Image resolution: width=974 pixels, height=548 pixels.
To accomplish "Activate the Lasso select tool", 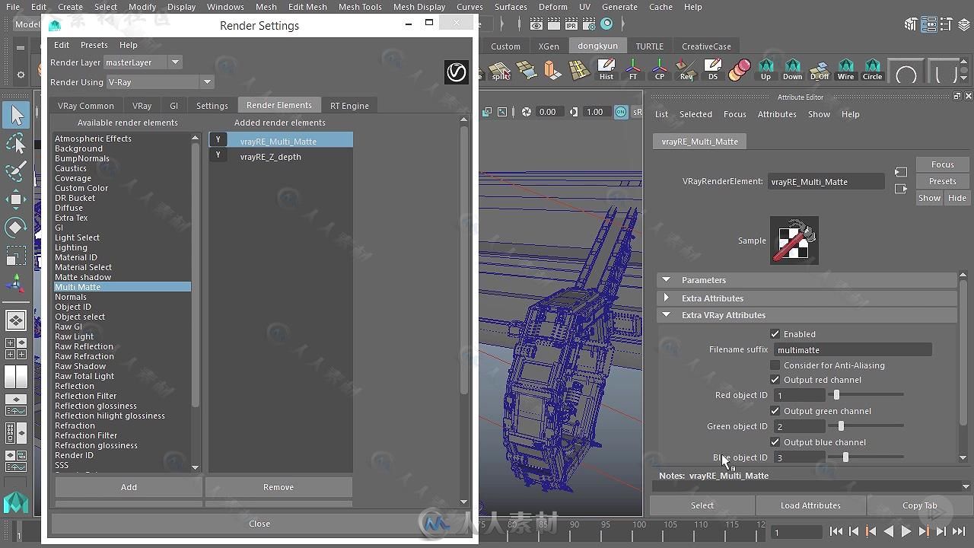I will pyautogui.click(x=16, y=144).
